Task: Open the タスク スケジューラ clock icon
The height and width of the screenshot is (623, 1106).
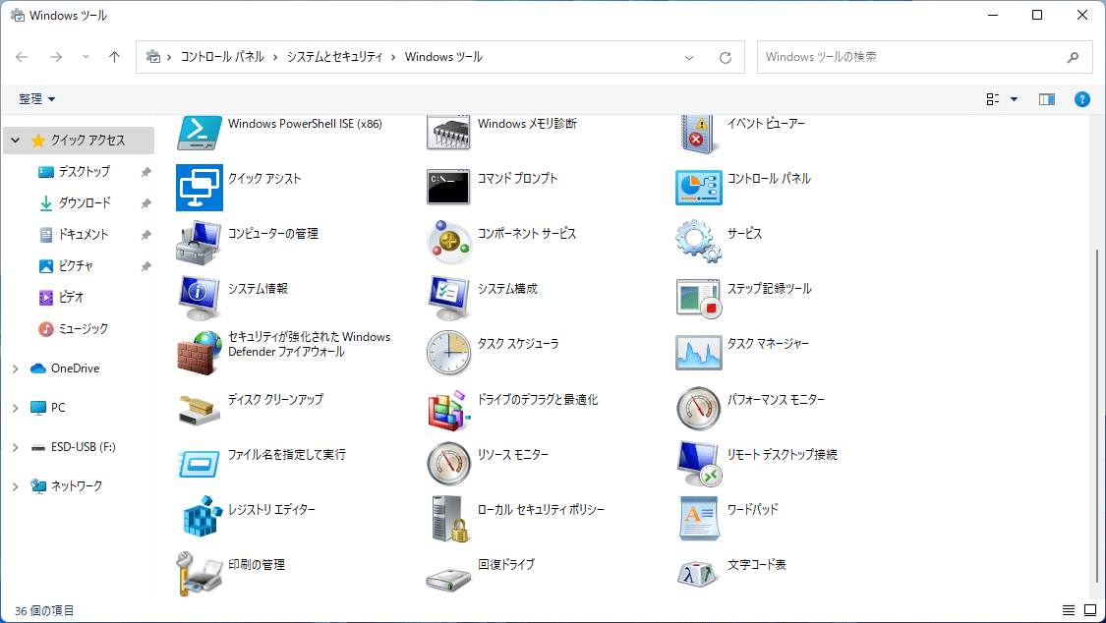Action: (x=448, y=353)
